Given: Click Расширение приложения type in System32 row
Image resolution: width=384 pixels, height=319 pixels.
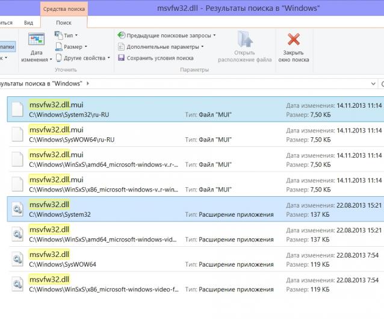Looking at the screenshot, I should coord(236,215).
